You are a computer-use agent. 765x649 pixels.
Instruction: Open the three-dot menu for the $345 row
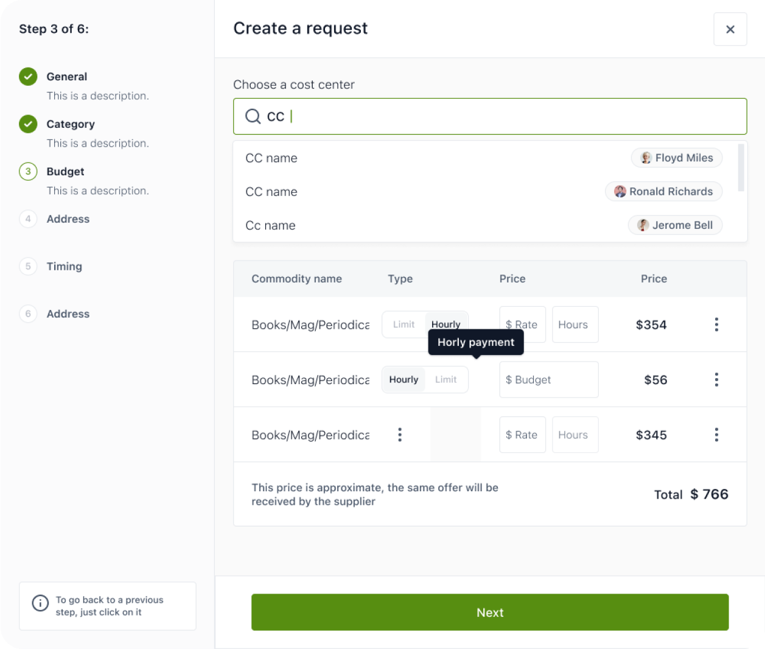pos(716,435)
